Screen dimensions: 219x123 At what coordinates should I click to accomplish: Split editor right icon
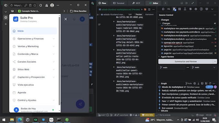149,9
